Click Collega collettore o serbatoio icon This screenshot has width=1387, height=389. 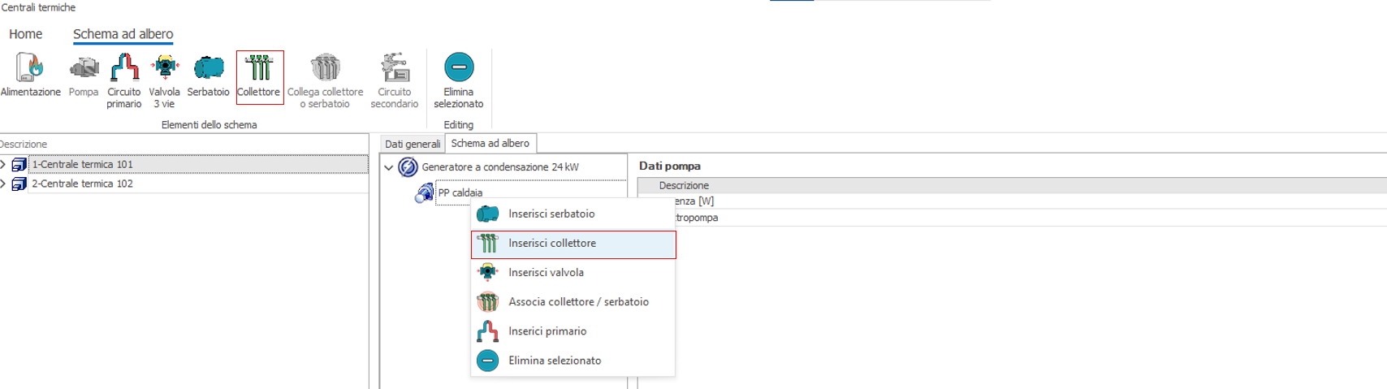[x=325, y=68]
